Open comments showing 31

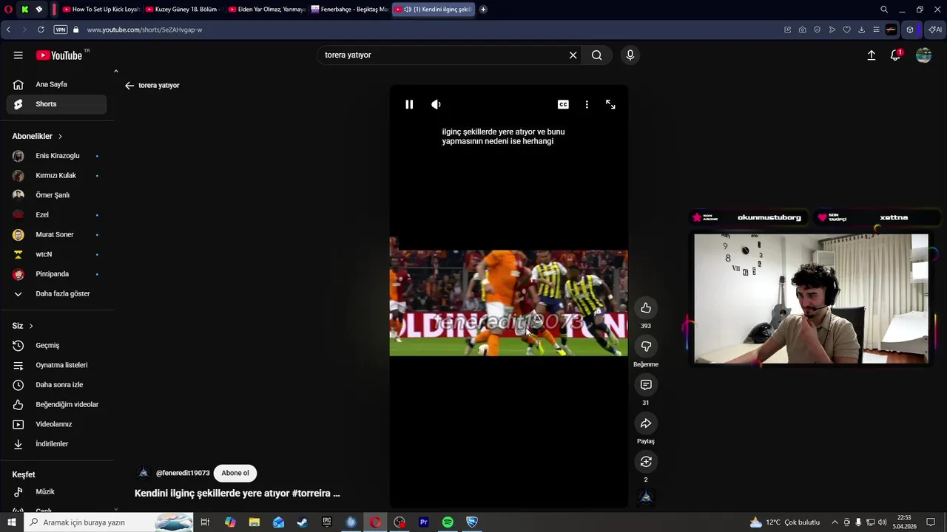tap(646, 385)
